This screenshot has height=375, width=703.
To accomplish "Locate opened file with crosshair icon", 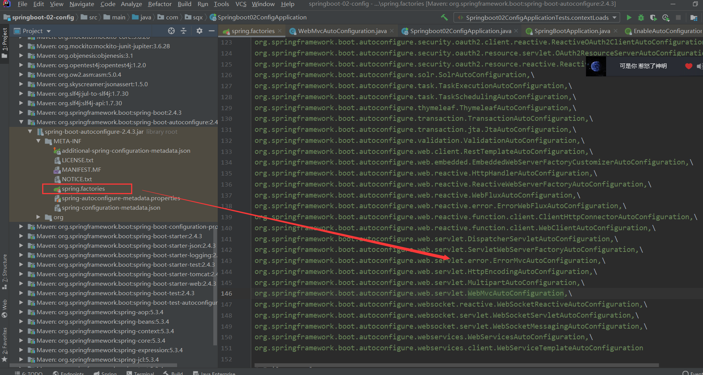I will click(x=171, y=31).
